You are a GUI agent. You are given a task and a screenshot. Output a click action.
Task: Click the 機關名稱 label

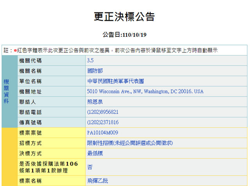(x=30, y=71)
